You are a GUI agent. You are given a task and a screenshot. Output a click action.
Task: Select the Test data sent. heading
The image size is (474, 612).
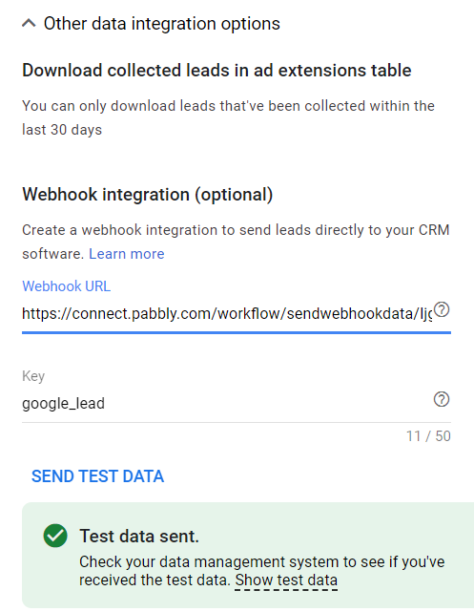tap(139, 537)
